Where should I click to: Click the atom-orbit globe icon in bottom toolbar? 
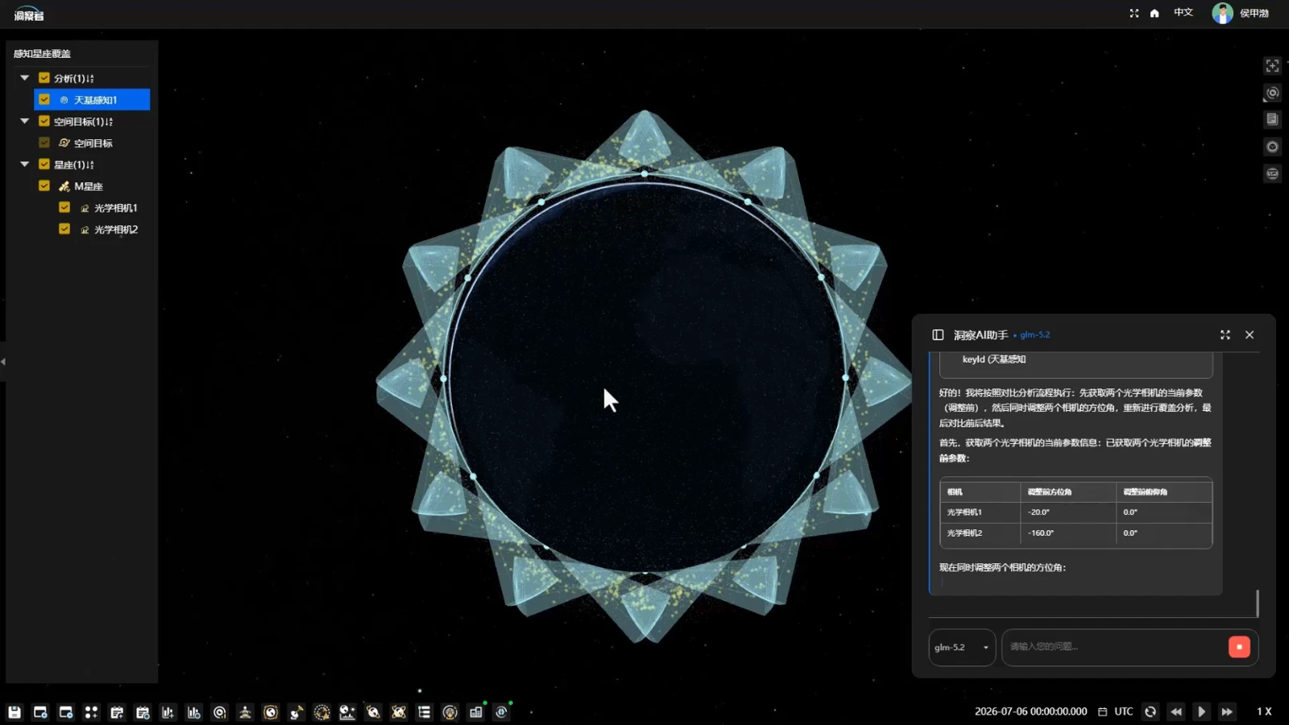pyautogui.click(x=399, y=712)
